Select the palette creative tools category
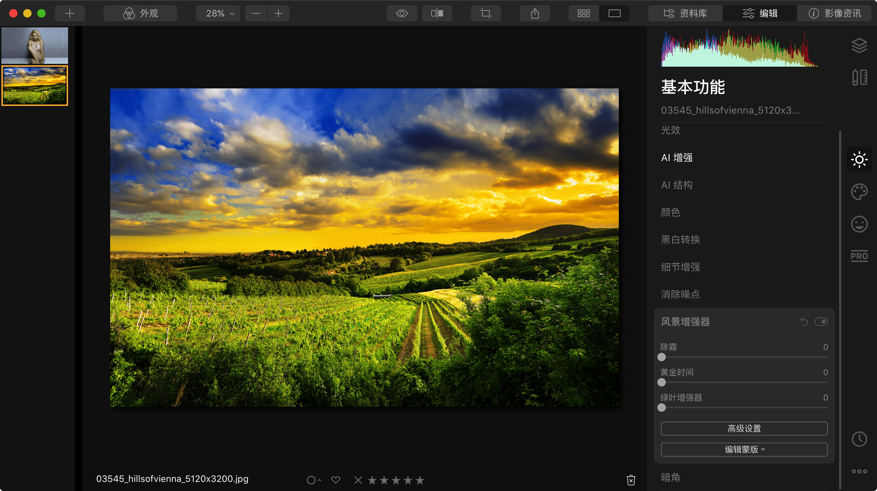The image size is (877, 491). [859, 192]
